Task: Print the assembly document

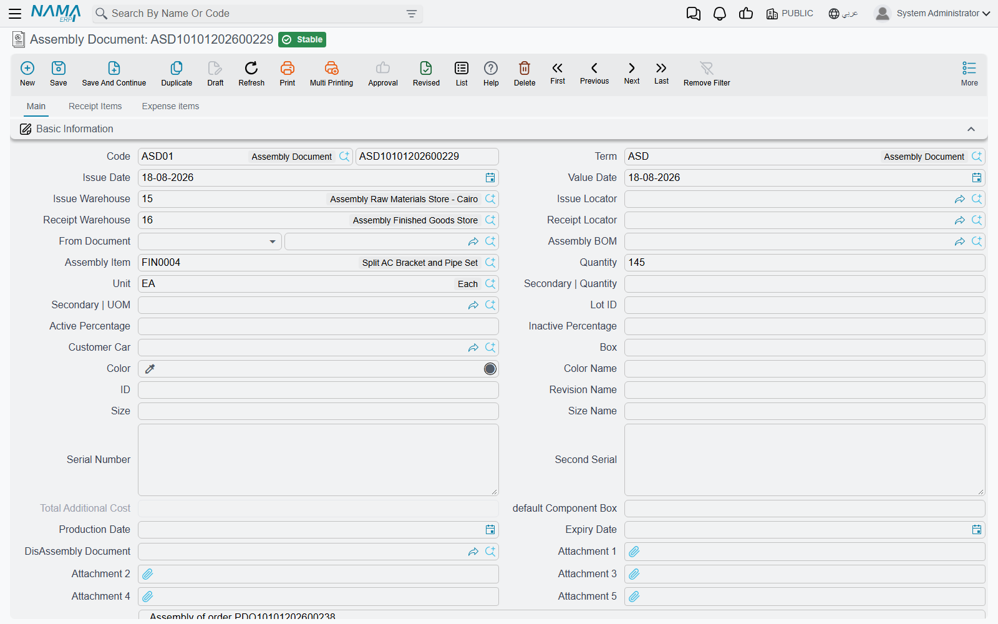Action: 288,74
